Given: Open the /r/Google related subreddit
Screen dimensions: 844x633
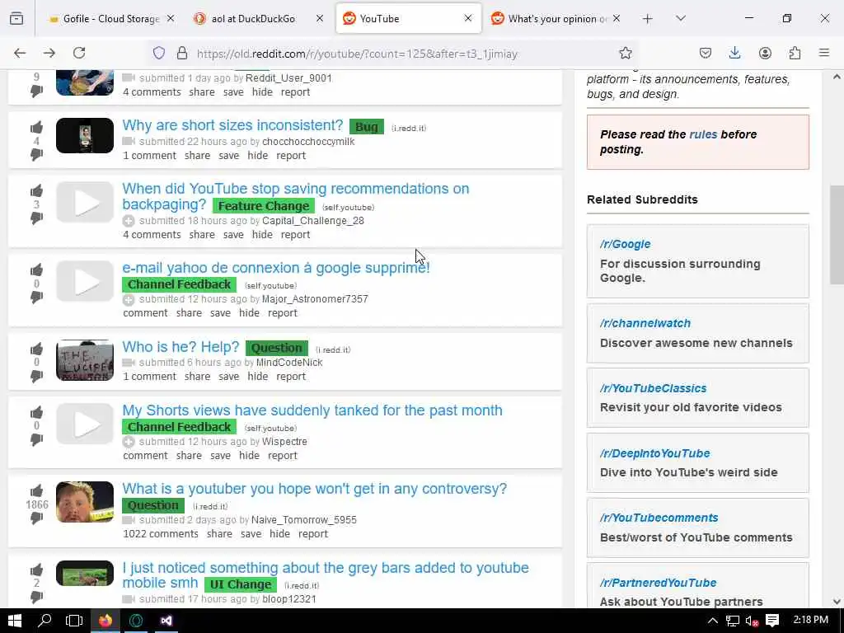Looking at the screenshot, I should (626, 244).
